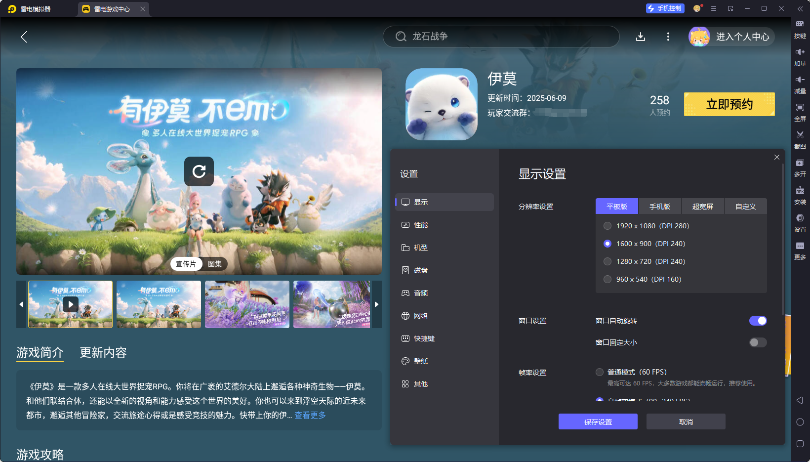Click the 龙石战争 search field

coord(501,37)
